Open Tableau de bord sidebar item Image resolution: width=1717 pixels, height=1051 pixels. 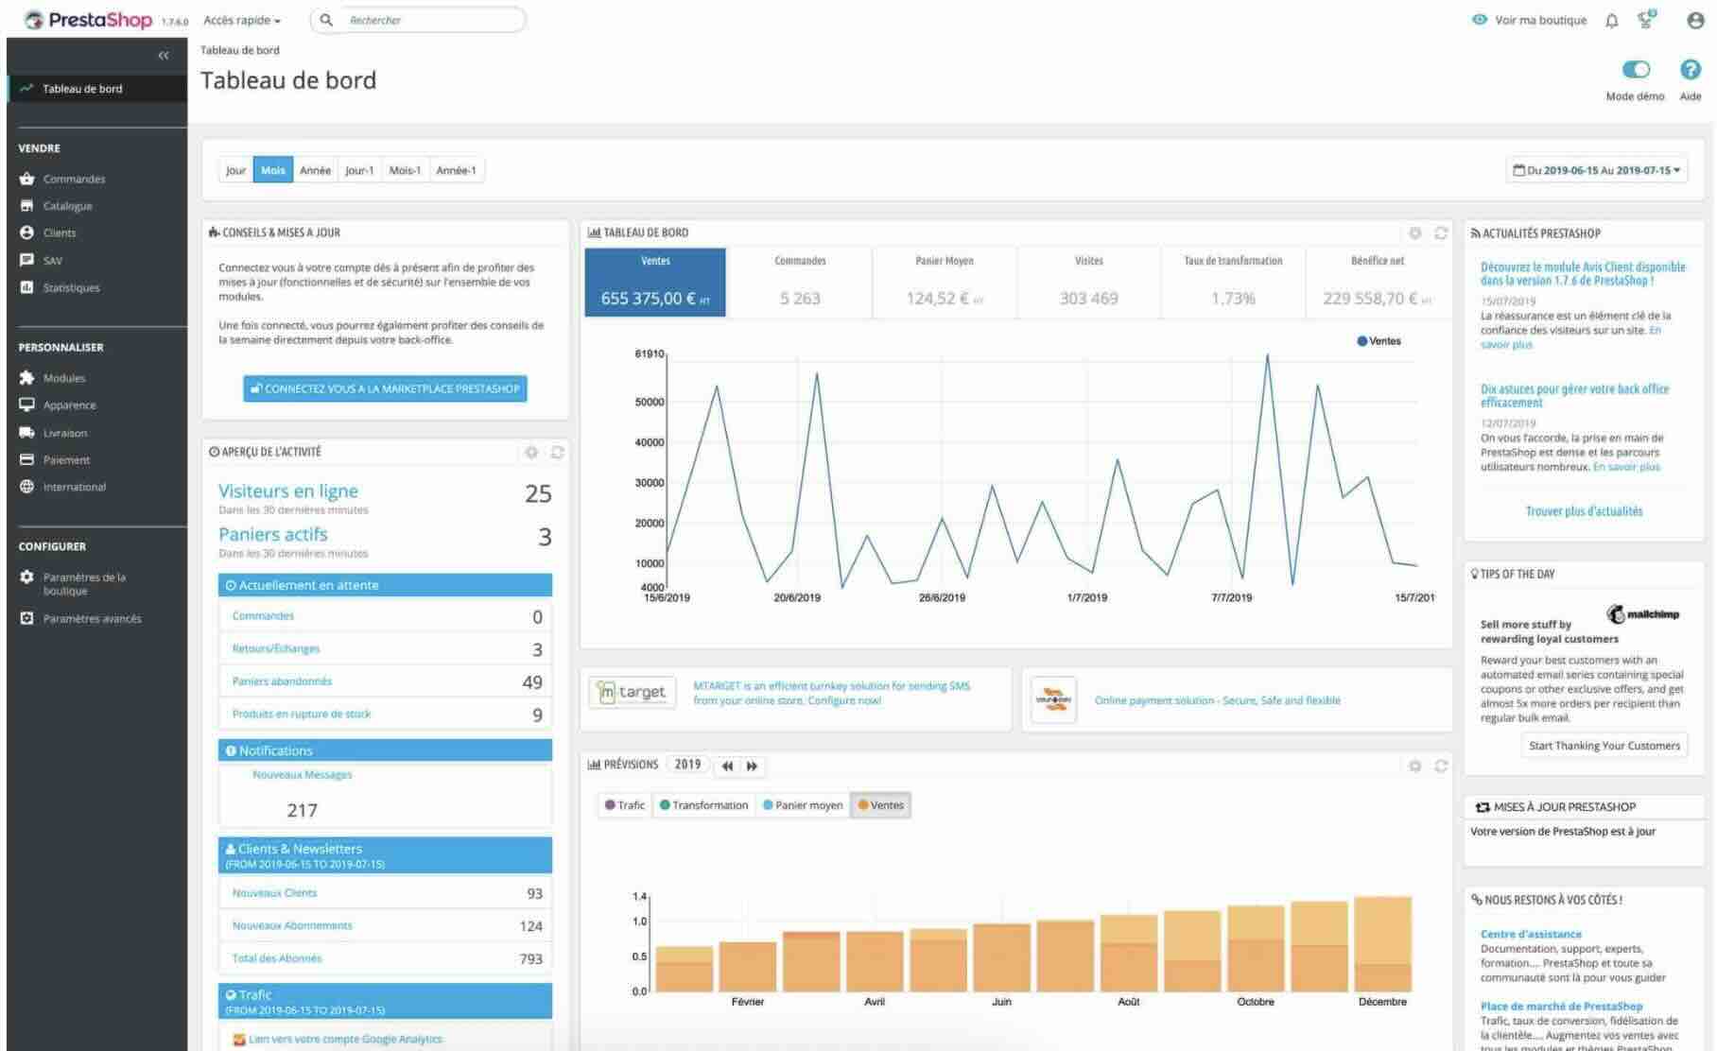(x=96, y=89)
